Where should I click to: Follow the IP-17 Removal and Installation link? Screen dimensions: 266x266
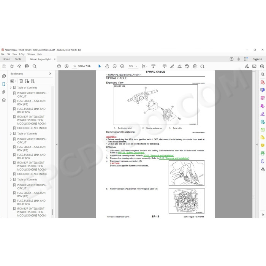tap(174, 158)
